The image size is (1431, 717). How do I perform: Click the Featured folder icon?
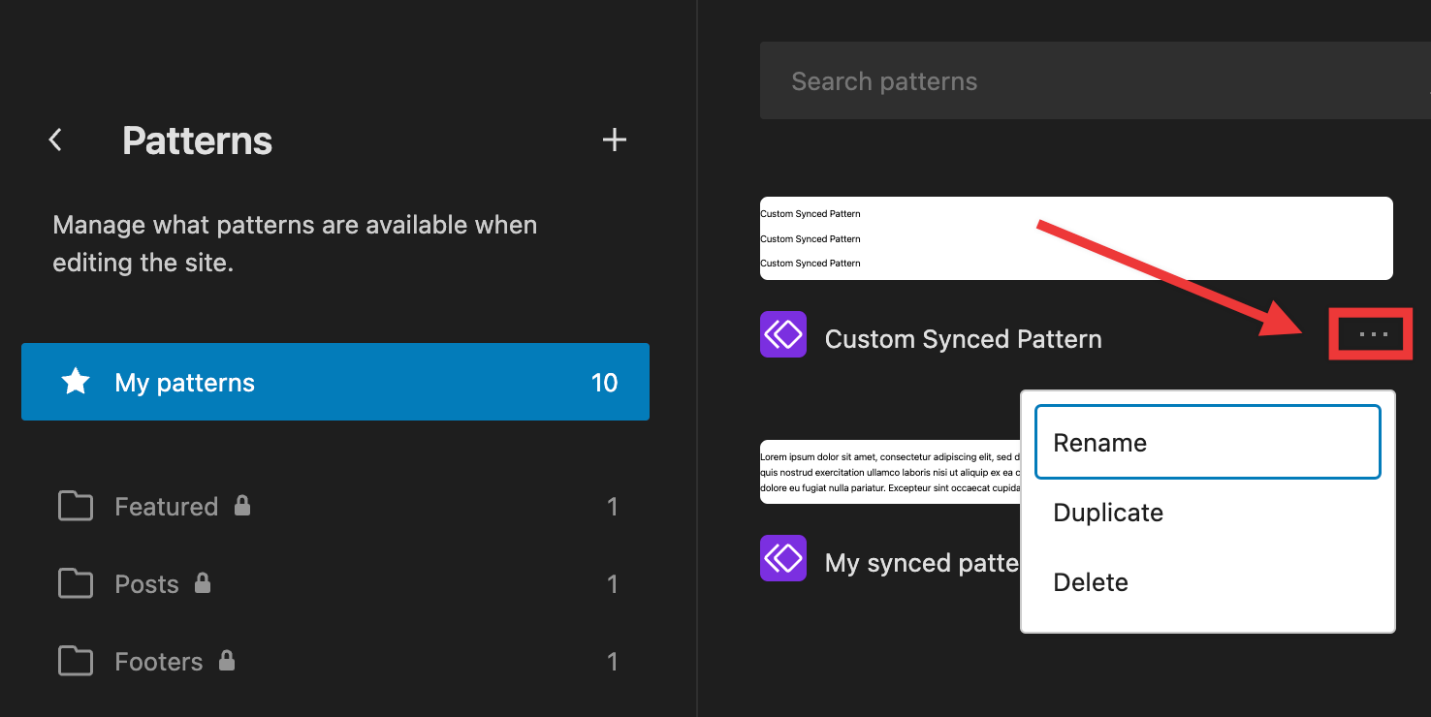point(76,507)
